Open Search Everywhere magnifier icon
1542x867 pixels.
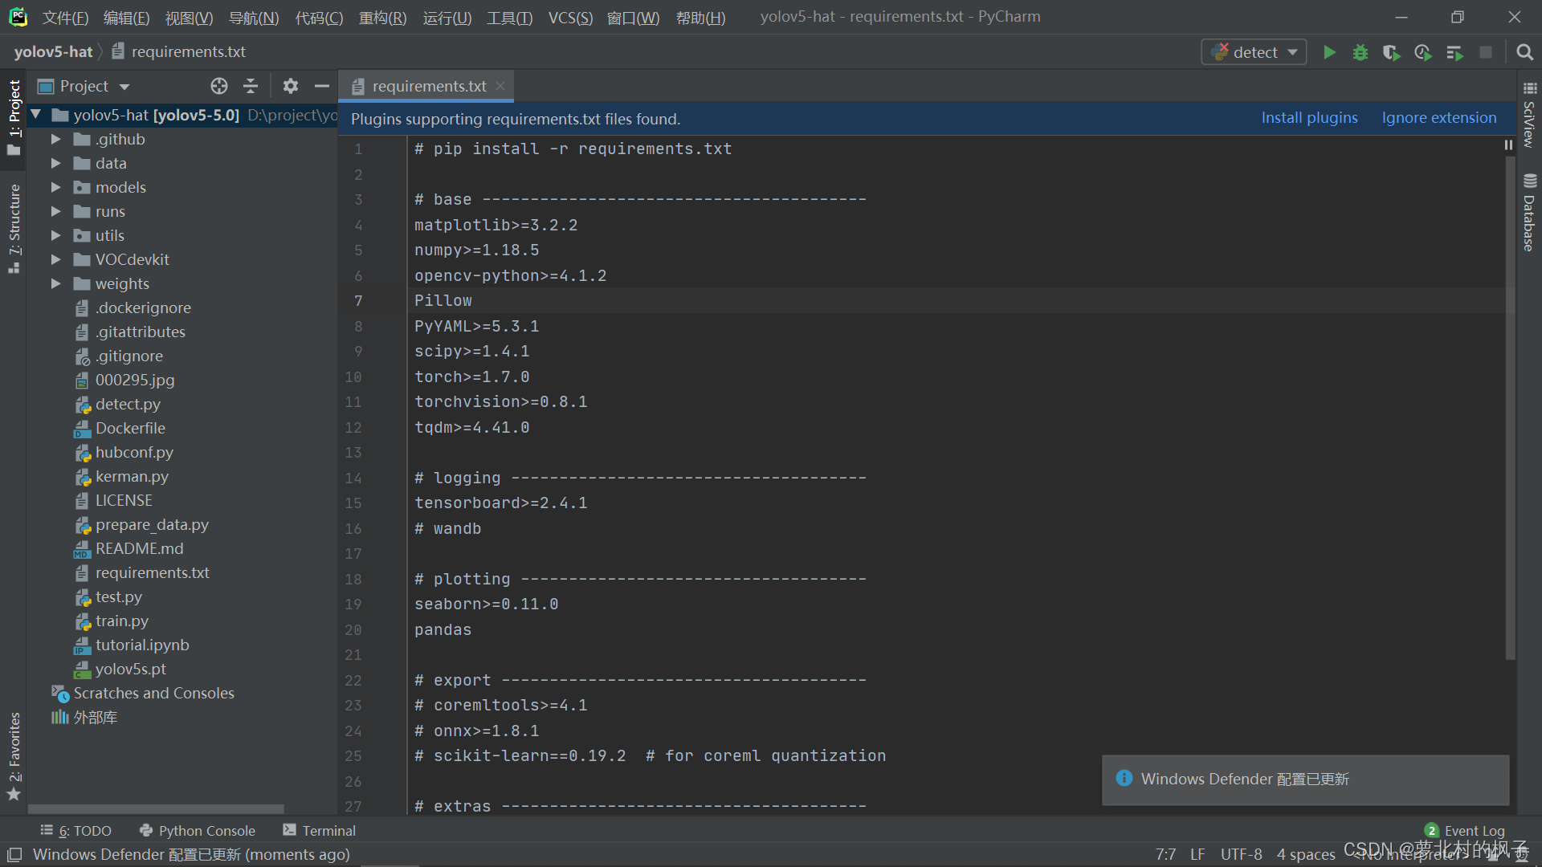coord(1524,52)
